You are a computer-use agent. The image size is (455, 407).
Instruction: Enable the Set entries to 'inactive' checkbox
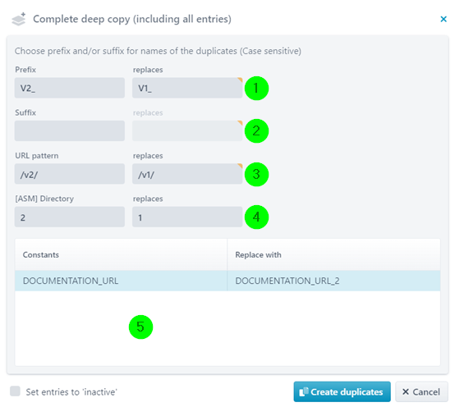point(15,391)
